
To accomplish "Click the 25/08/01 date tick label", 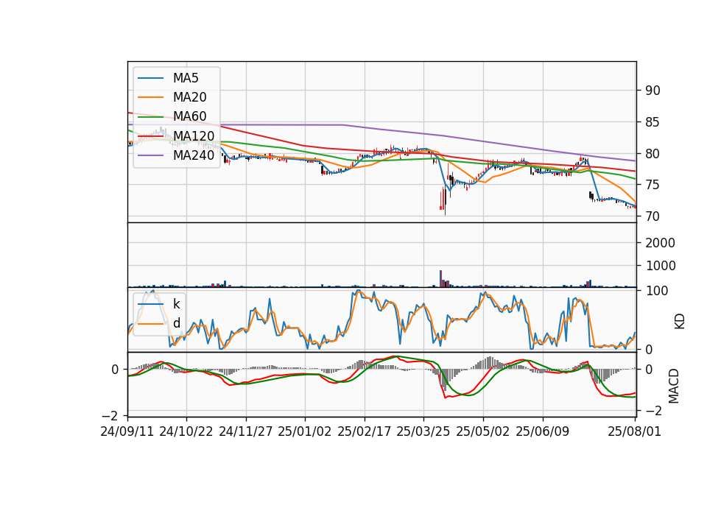I will (x=634, y=431).
